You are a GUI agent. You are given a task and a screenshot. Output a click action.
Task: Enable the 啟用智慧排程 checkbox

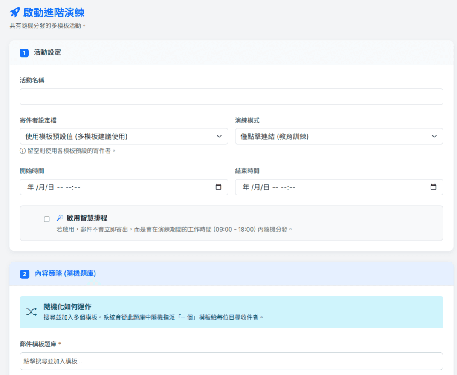[46, 219]
